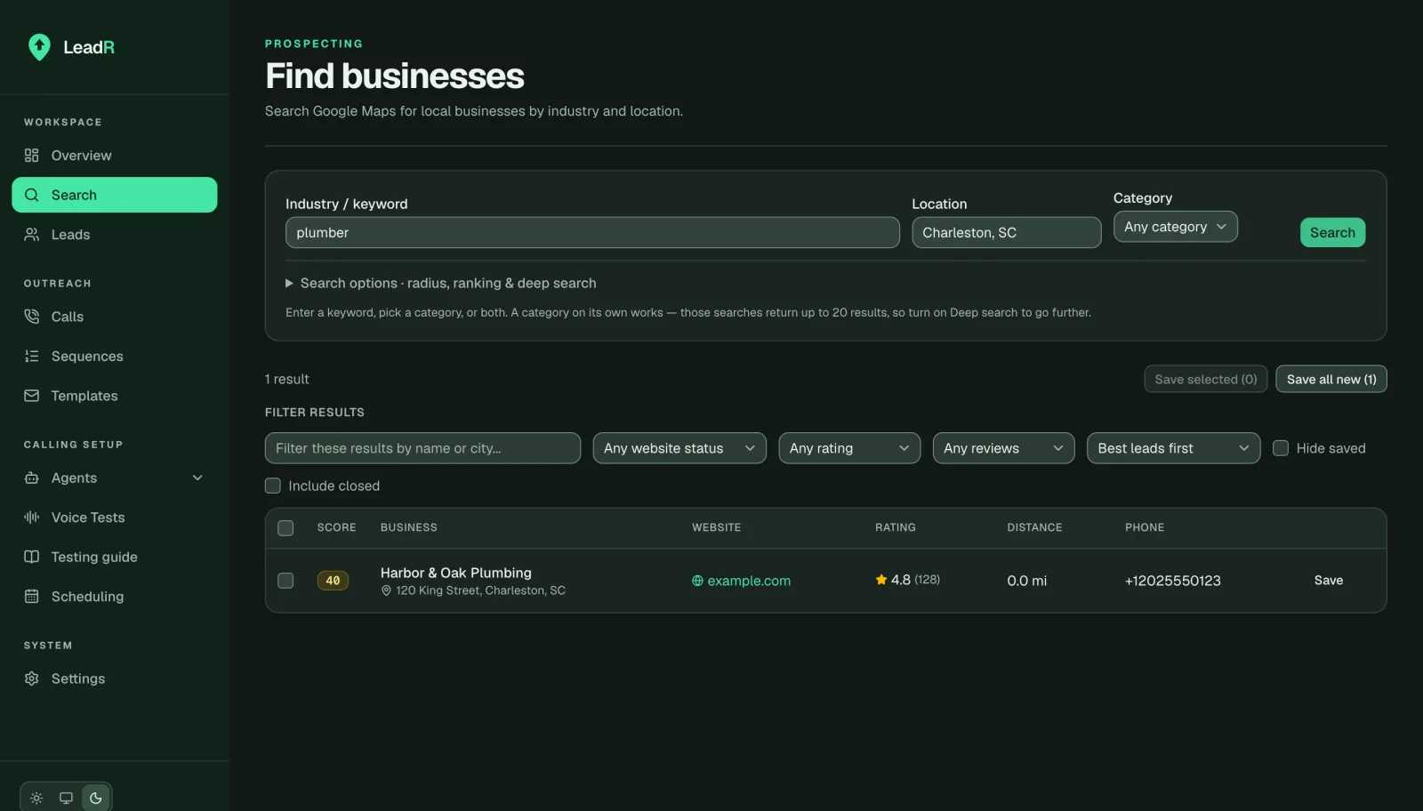Open the Voice Tests page

click(x=114, y=518)
